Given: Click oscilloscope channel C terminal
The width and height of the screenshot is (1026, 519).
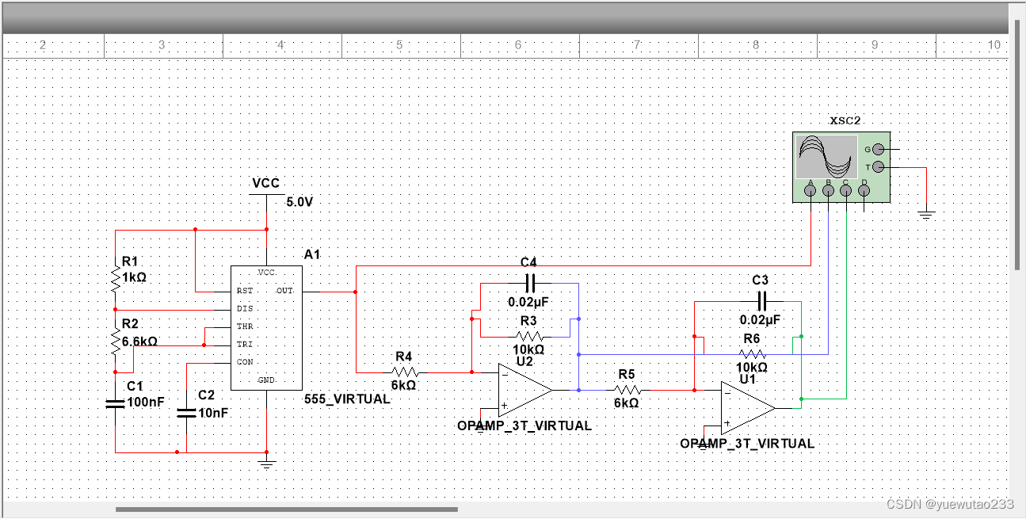Looking at the screenshot, I should [x=846, y=191].
